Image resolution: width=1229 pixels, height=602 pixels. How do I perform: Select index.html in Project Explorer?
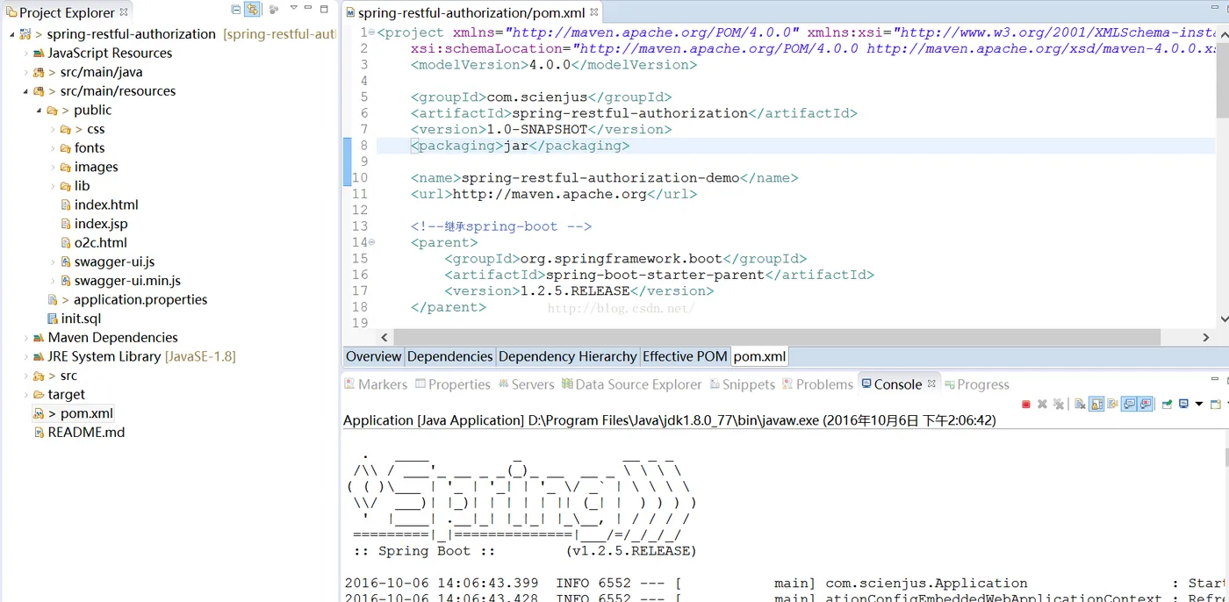click(x=106, y=205)
